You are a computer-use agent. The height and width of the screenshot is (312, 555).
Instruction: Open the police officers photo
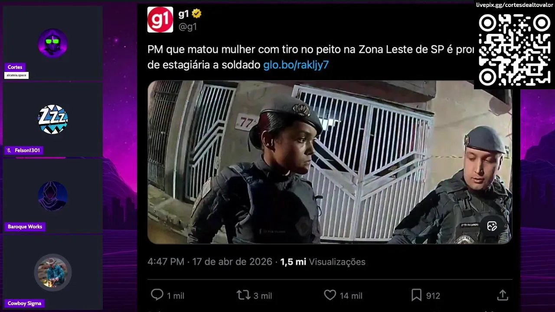pos(330,162)
